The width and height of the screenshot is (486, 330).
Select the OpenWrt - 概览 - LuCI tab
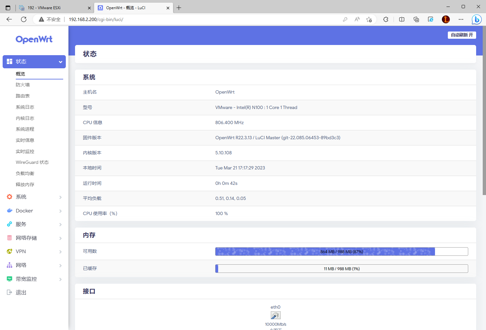(x=133, y=8)
